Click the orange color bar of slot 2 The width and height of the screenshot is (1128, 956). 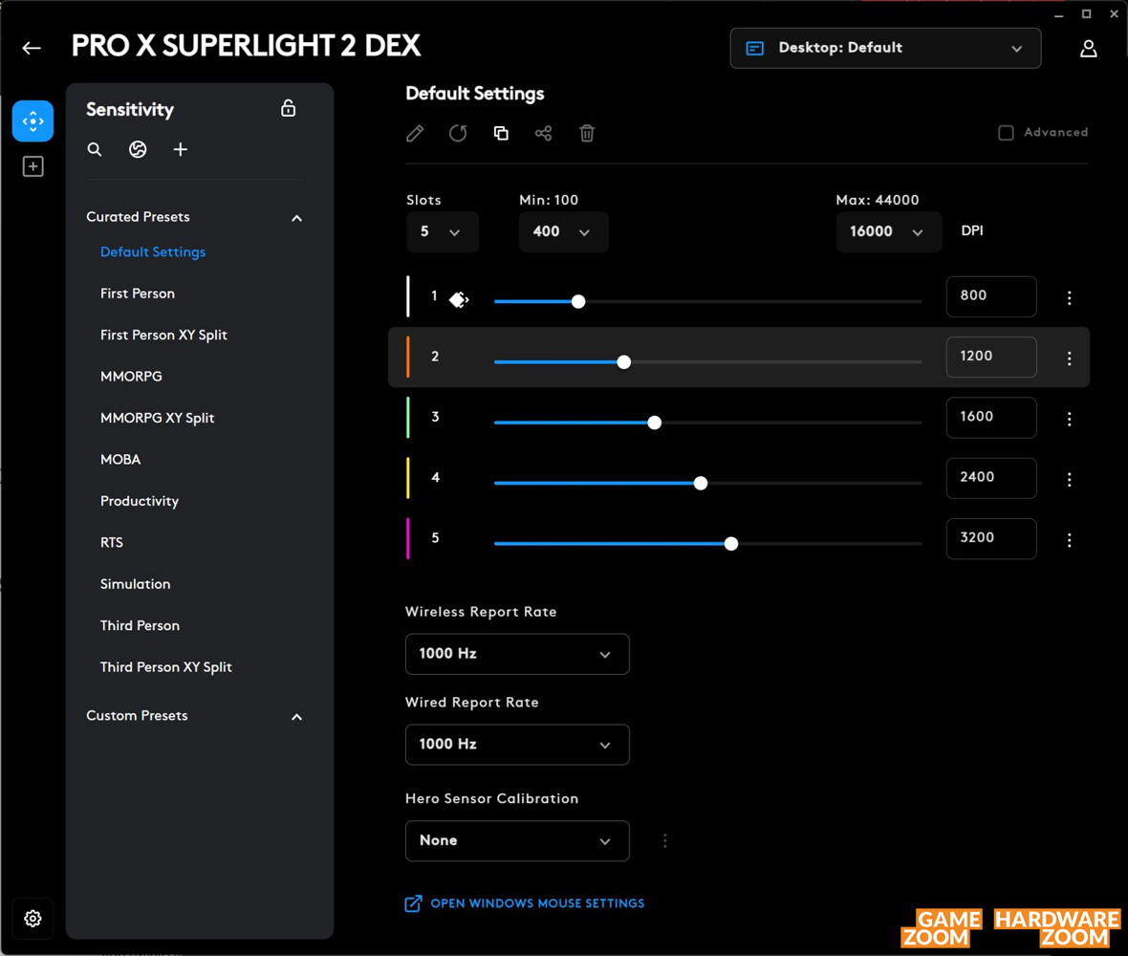tap(408, 357)
